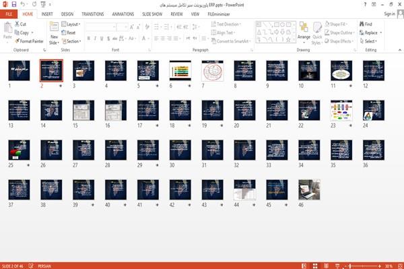This screenshot has height=269, width=404.
Task: Open the REVIEW tab
Action: coord(176,14)
